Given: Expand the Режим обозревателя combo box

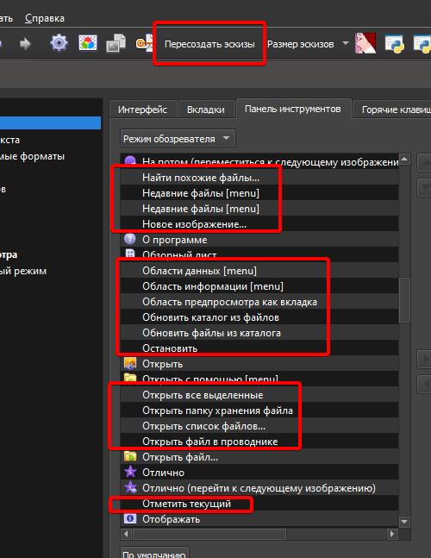Looking at the screenshot, I should click(x=178, y=139).
